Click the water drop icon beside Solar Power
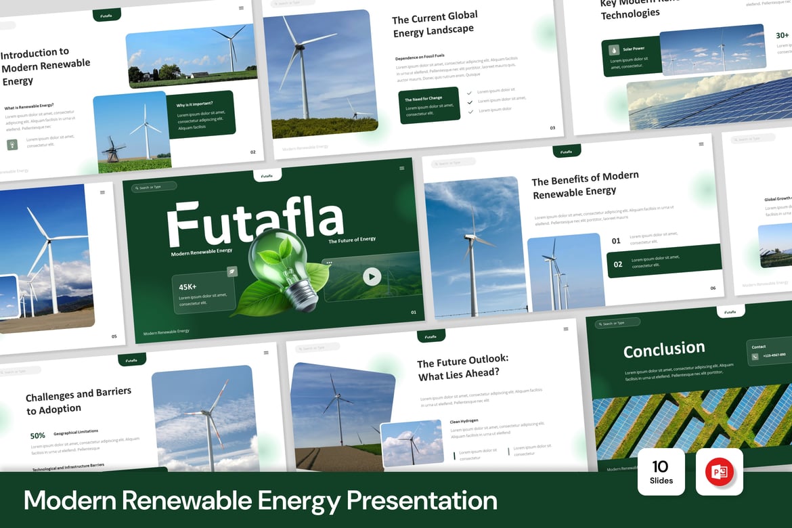The image size is (792, 528). tap(614, 50)
